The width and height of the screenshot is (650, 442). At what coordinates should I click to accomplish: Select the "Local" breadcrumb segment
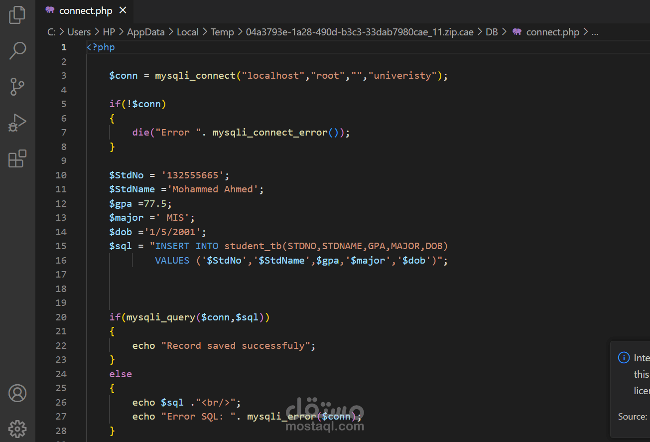188,32
